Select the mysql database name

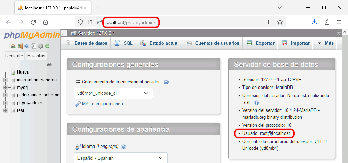(x=23, y=88)
